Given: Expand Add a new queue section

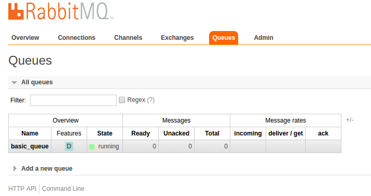Looking at the screenshot, I should (x=47, y=169).
